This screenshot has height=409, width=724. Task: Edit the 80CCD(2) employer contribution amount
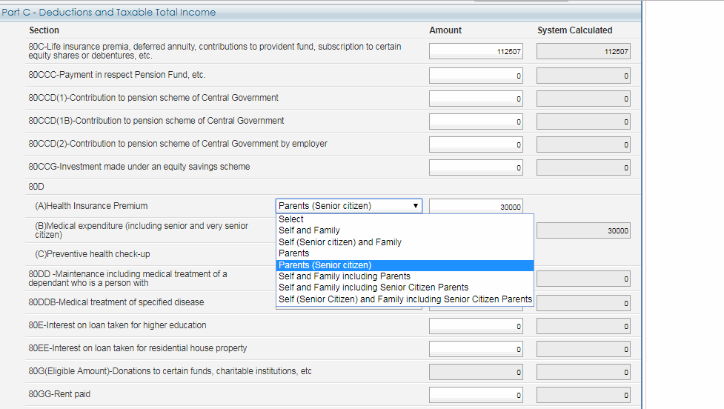click(476, 144)
